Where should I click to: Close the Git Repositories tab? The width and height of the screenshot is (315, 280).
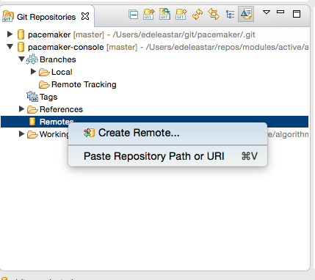[x=85, y=16]
